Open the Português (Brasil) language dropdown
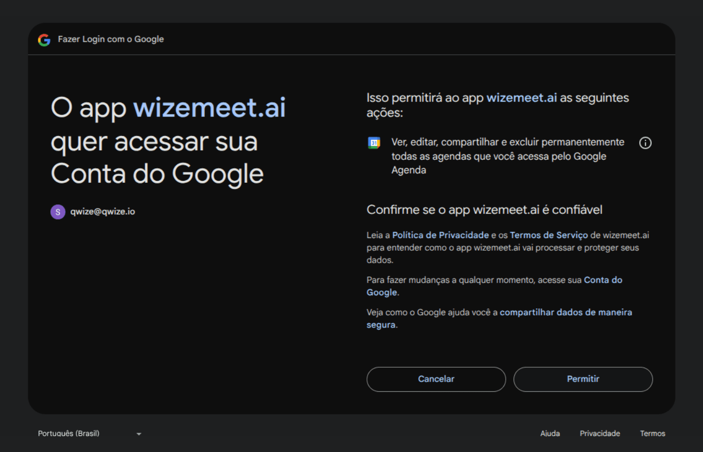703x452 pixels. (x=69, y=433)
